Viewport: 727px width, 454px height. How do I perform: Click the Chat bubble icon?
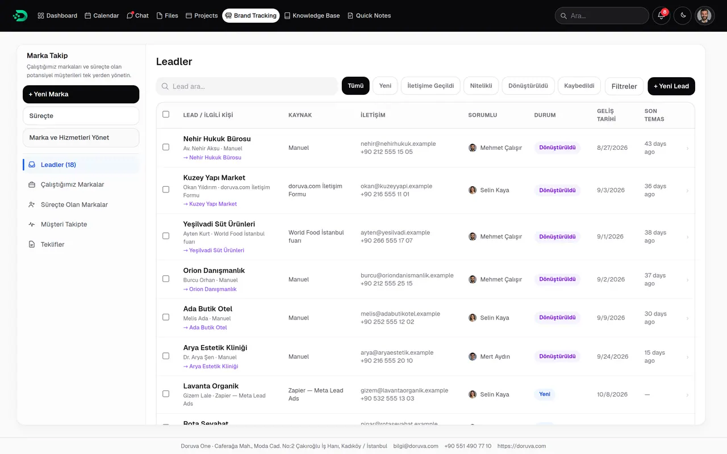[x=130, y=15]
